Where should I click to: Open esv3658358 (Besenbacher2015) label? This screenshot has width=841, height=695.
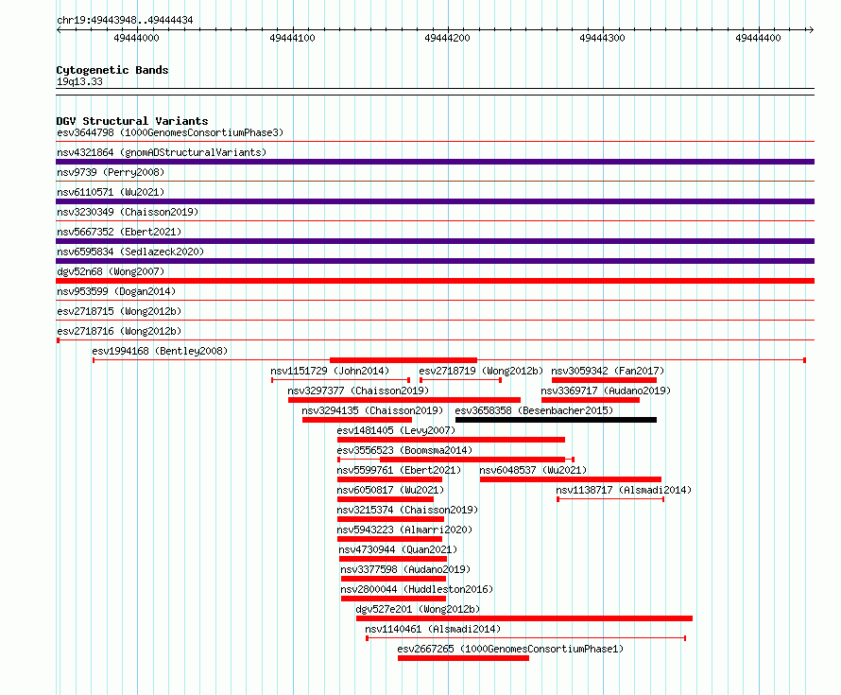pyautogui.click(x=534, y=410)
